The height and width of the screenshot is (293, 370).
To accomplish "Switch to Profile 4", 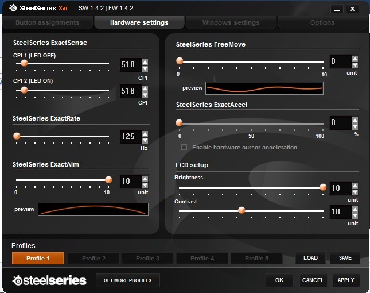I will (x=202, y=258).
